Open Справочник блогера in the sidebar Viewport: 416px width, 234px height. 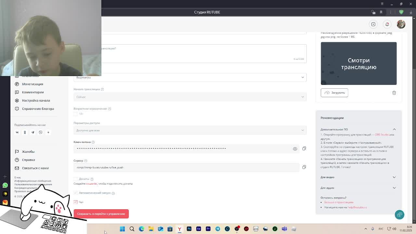click(38, 109)
